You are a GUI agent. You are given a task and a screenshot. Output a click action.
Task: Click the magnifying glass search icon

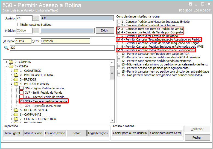coord(6,48)
